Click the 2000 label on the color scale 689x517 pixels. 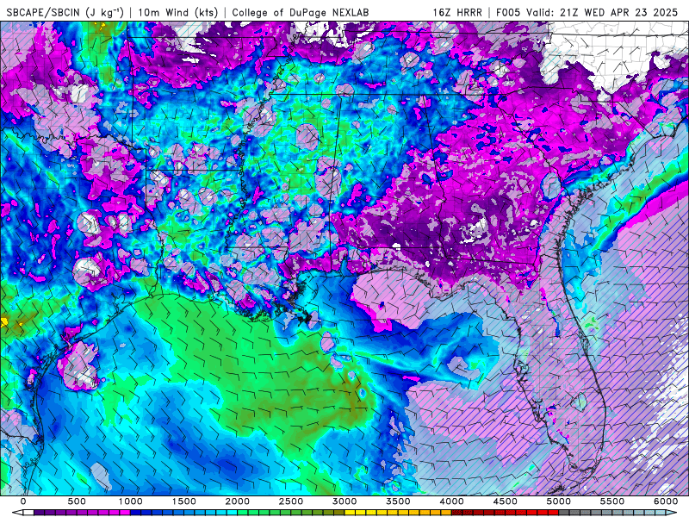pyautogui.click(x=238, y=501)
